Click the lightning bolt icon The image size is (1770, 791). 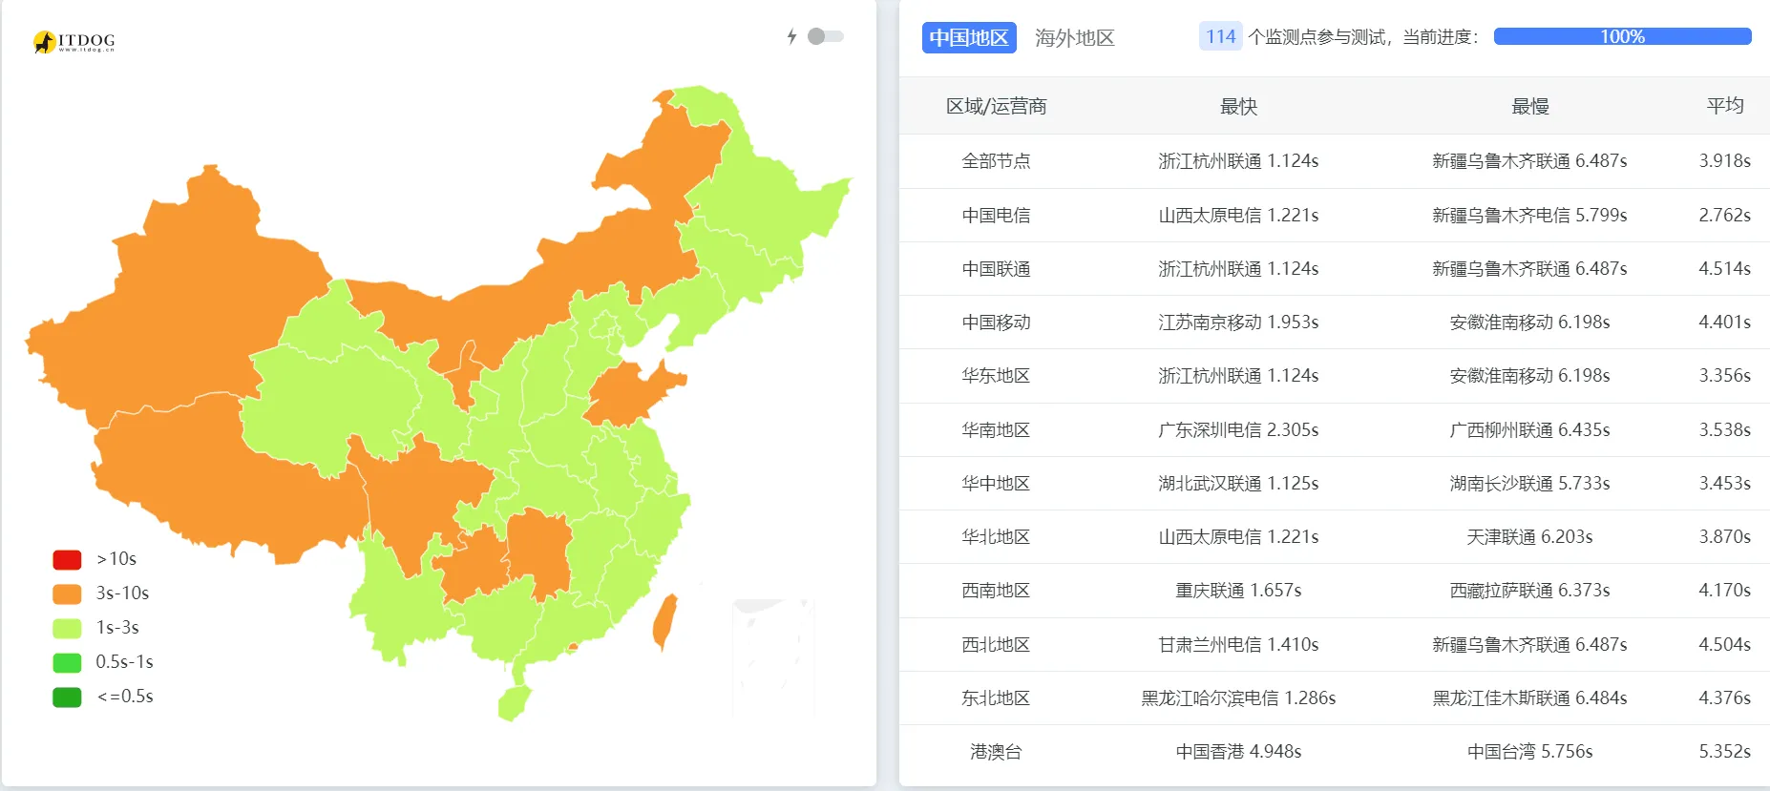(x=791, y=36)
